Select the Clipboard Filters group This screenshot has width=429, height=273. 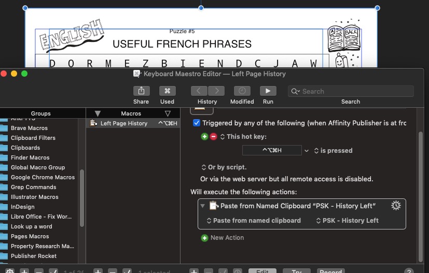pyautogui.click(x=33, y=138)
